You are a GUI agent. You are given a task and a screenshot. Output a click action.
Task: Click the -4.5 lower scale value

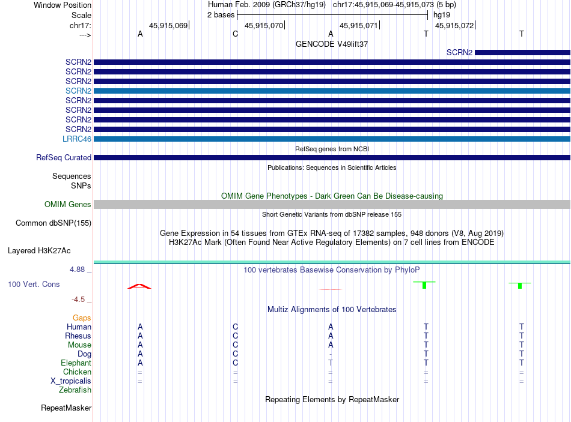[78, 300]
